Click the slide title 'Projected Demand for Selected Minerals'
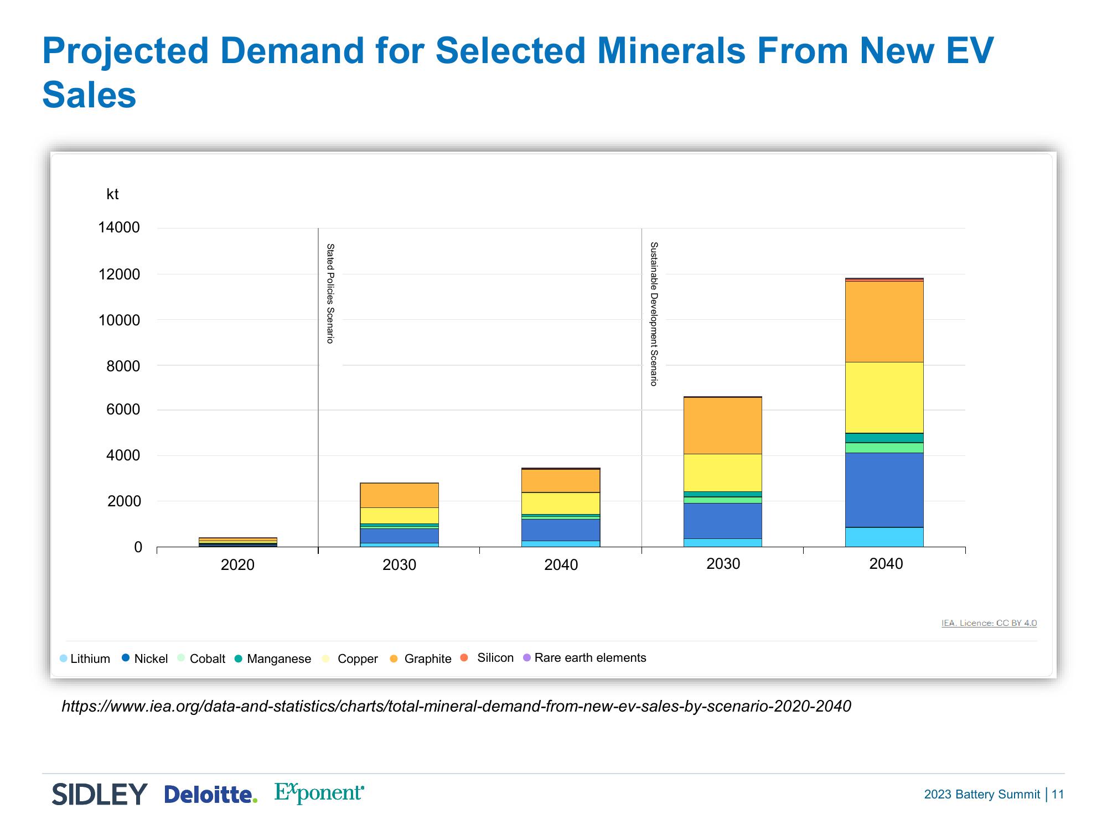The width and height of the screenshot is (1107, 830). [x=518, y=72]
